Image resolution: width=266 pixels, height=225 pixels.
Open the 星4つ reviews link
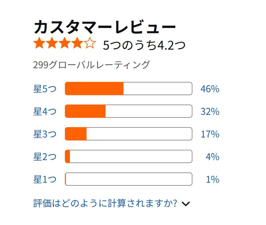point(45,112)
